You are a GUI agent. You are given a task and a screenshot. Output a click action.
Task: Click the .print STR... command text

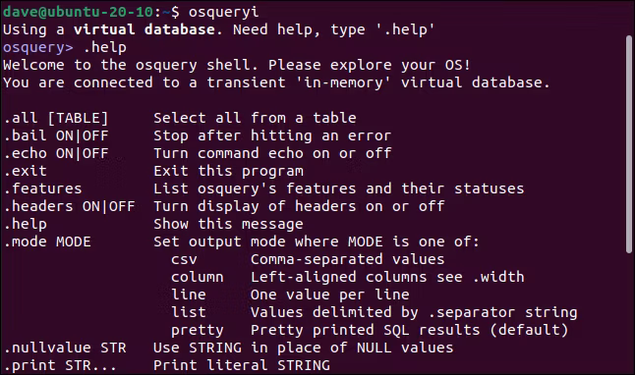pos(60,365)
